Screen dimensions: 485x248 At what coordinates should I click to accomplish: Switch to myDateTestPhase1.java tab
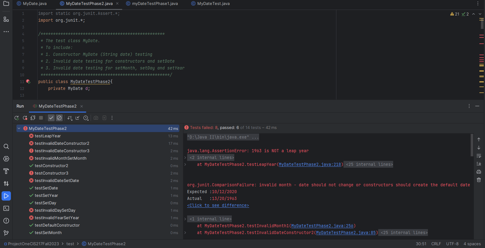coord(152,4)
